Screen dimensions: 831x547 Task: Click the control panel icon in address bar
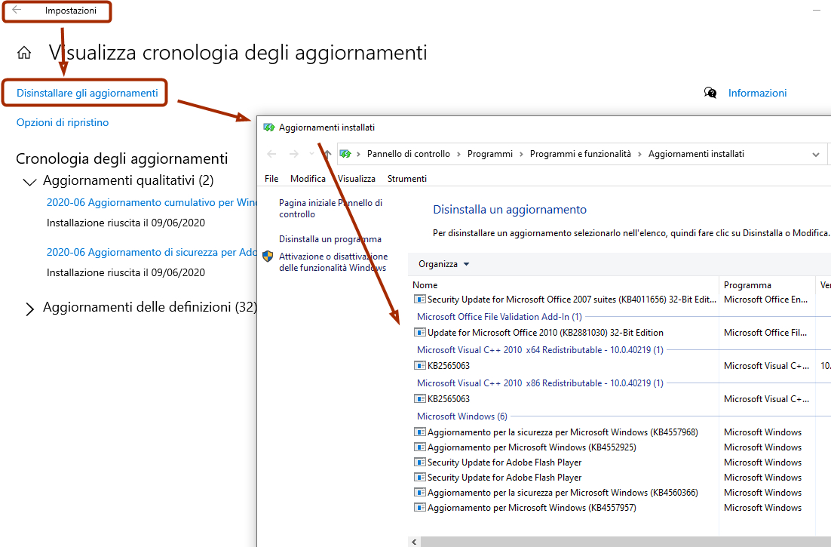click(x=345, y=154)
